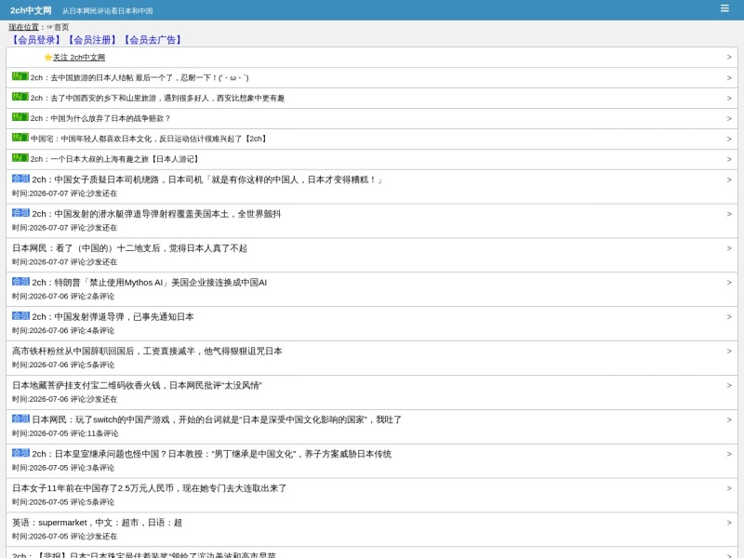Image resolution: width=744 pixels, height=558 pixels.
Task: Open the 会员登录 link
Action: [x=36, y=40]
